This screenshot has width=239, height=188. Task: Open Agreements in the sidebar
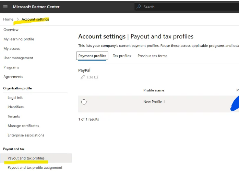pyautogui.click(x=13, y=77)
